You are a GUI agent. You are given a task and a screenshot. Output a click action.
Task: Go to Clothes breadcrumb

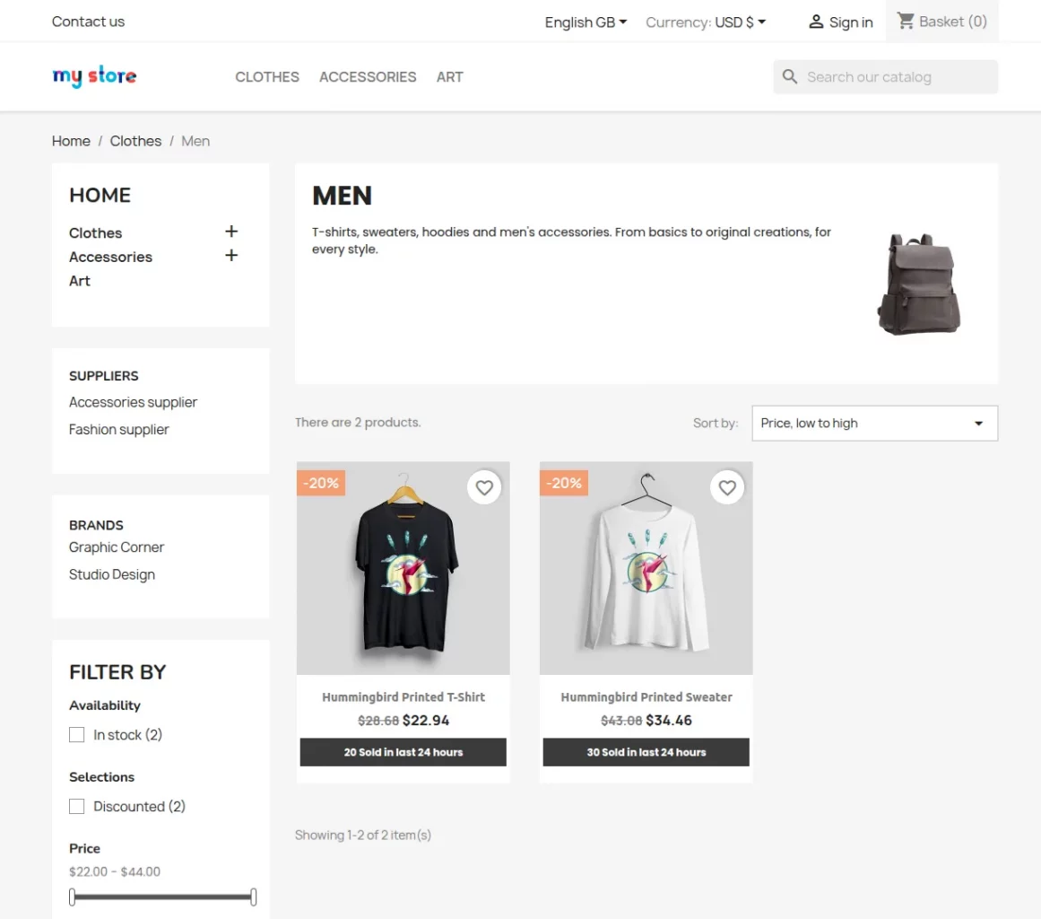pos(135,141)
